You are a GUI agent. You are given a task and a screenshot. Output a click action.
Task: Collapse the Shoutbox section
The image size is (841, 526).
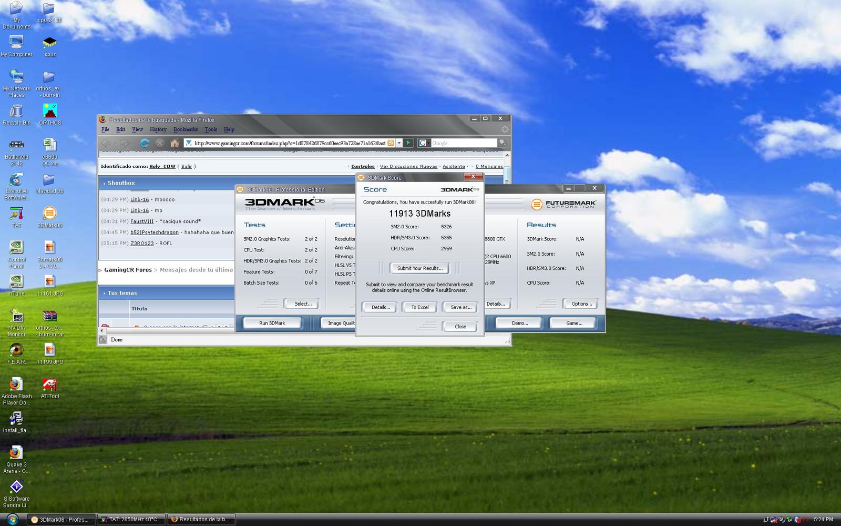coord(105,184)
